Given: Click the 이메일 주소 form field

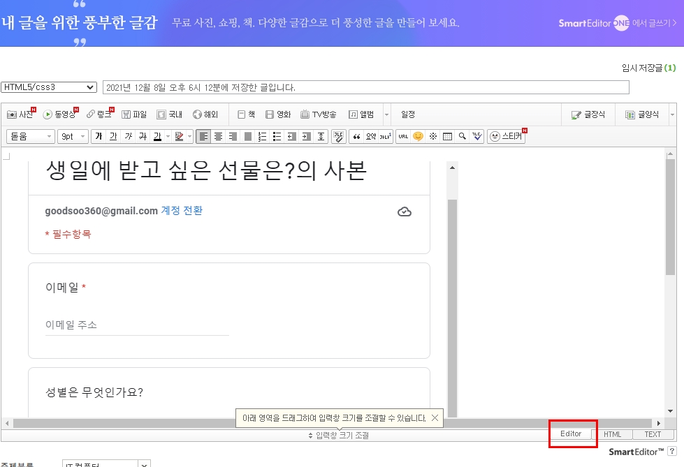Looking at the screenshot, I should point(137,325).
